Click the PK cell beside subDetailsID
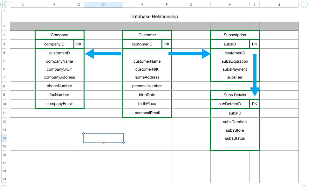The height and width of the screenshot is (187, 321). pyautogui.click(x=255, y=104)
